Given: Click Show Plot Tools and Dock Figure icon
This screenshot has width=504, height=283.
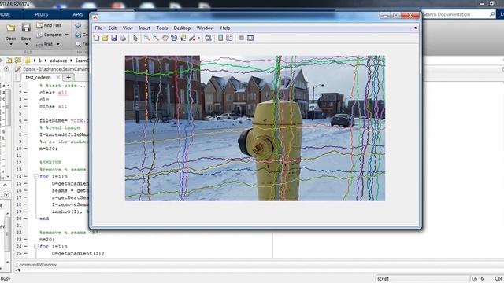Looking at the screenshot, I should click(x=250, y=38).
